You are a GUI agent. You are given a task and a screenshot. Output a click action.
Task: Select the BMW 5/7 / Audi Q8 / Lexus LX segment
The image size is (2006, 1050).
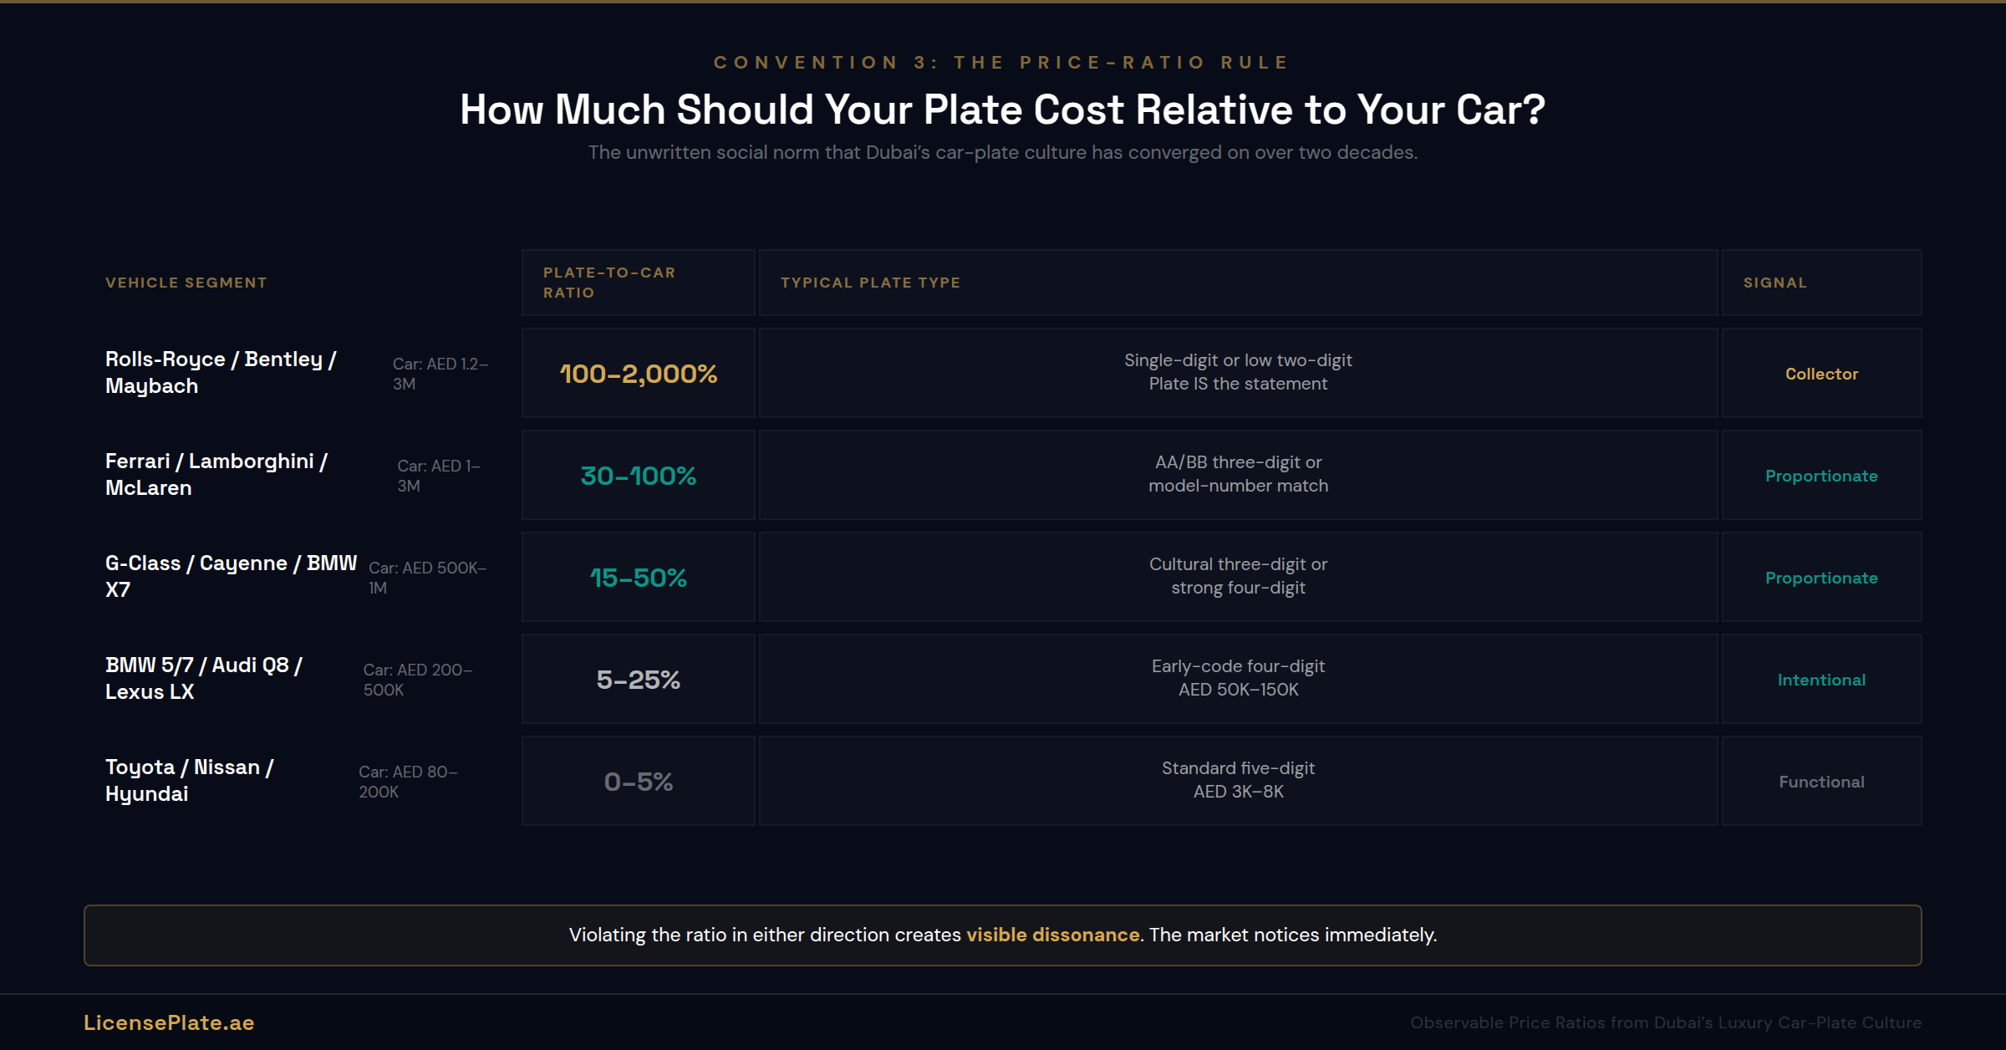click(204, 679)
